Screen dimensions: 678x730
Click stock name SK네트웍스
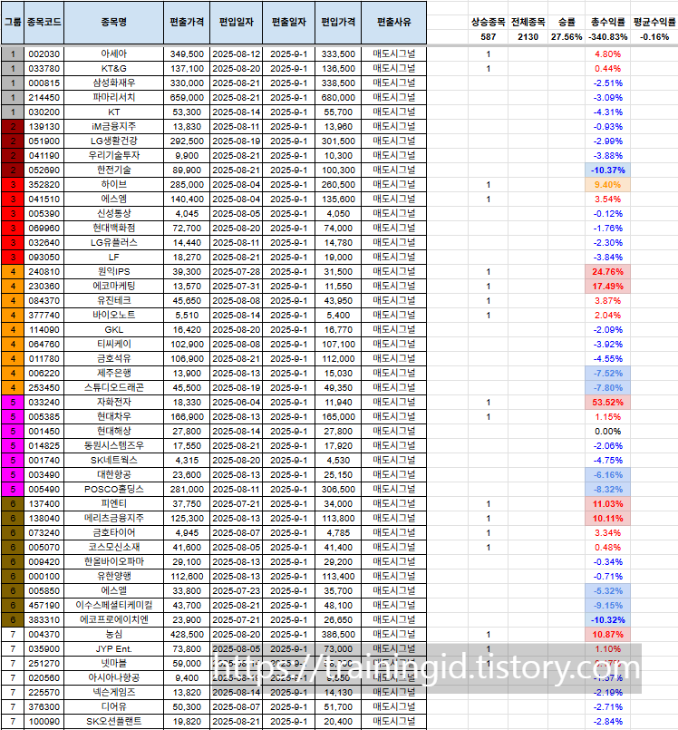[113, 460]
